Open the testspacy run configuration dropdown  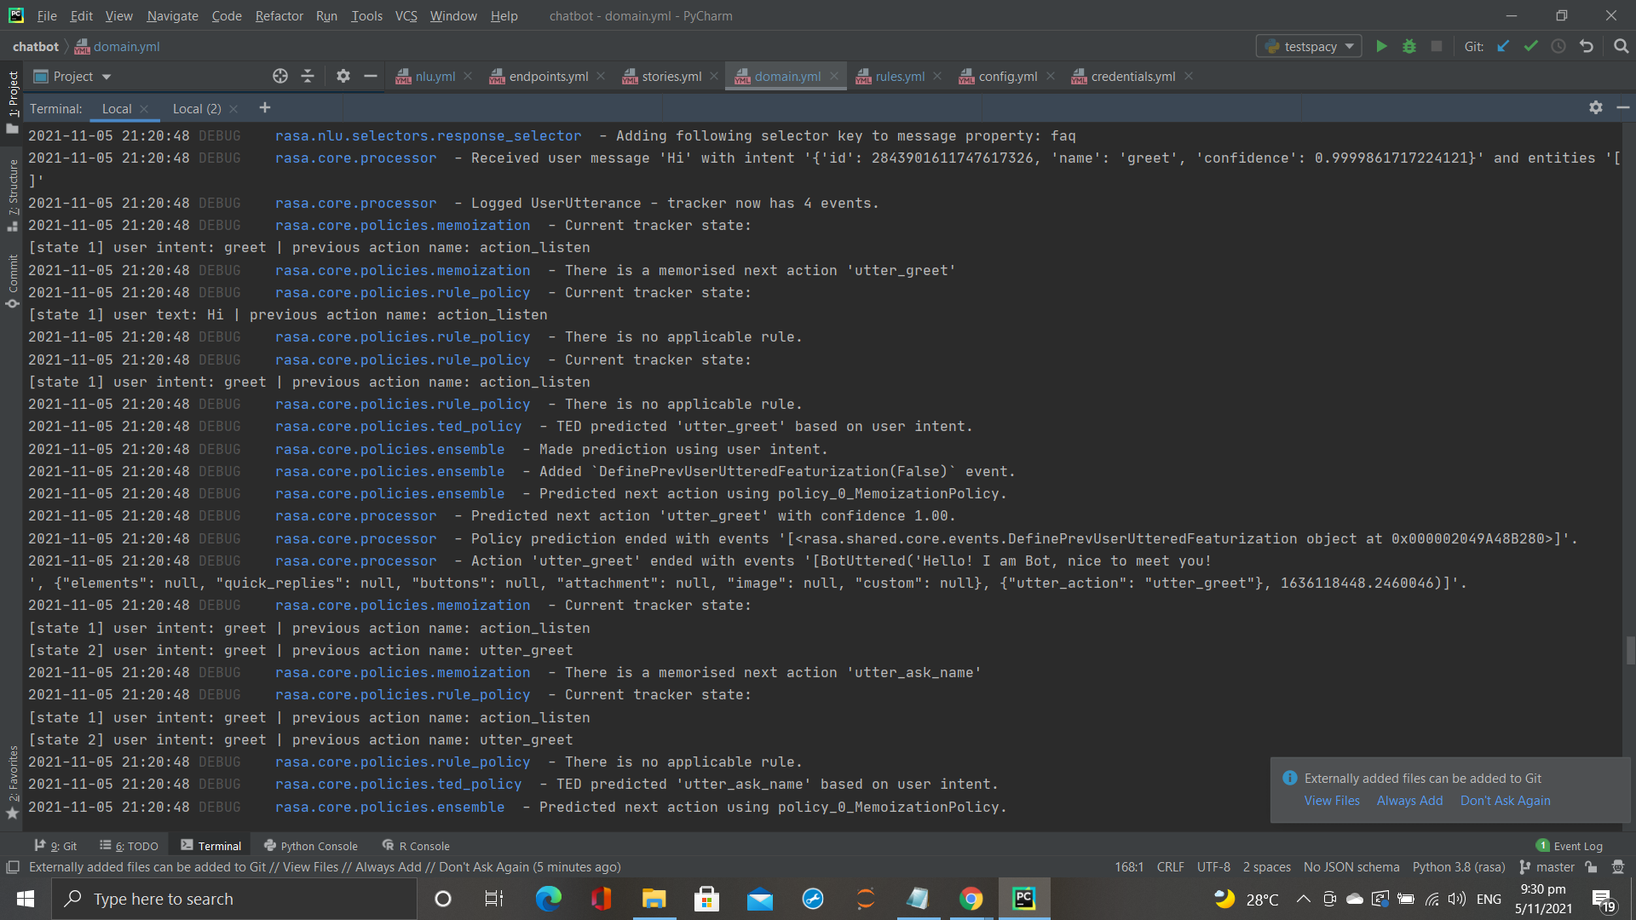(x=1309, y=46)
